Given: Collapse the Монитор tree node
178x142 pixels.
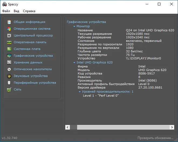Looking at the screenshot, I should (74, 26).
